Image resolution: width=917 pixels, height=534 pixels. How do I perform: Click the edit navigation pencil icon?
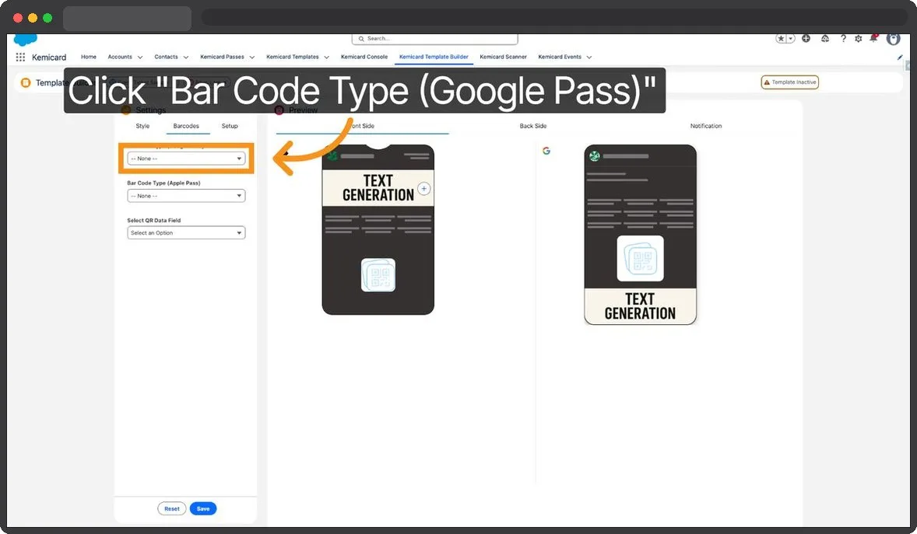point(899,58)
